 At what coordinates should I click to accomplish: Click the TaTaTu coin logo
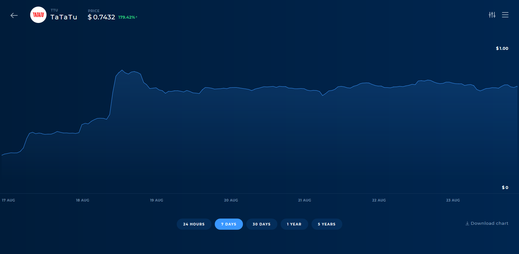(38, 15)
